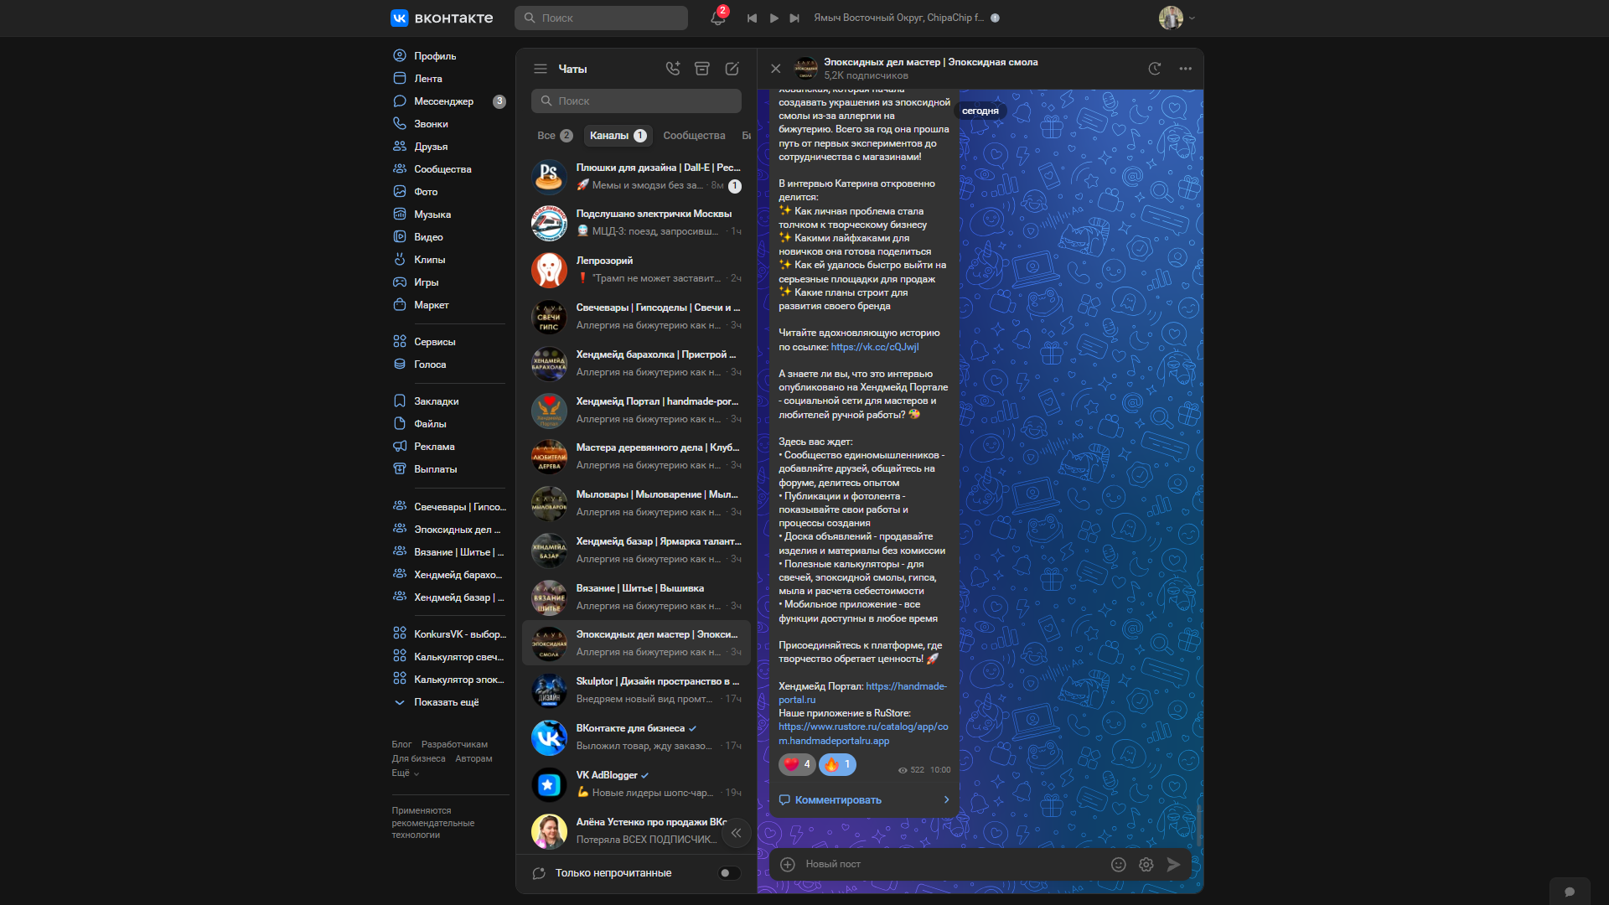This screenshot has height=905, width=1609.
Task: Open post settings gear icon
Action: point(1146,864)
